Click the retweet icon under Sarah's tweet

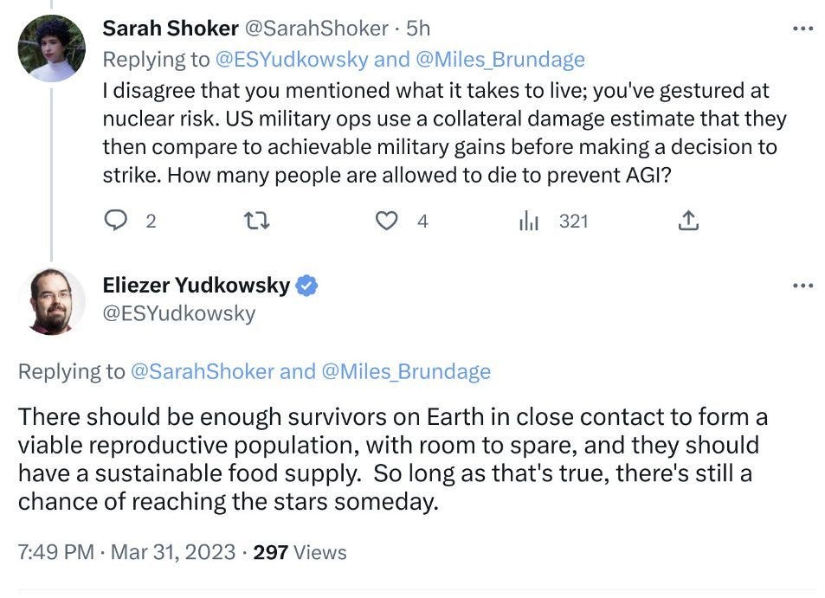click(x=256, y=221)
